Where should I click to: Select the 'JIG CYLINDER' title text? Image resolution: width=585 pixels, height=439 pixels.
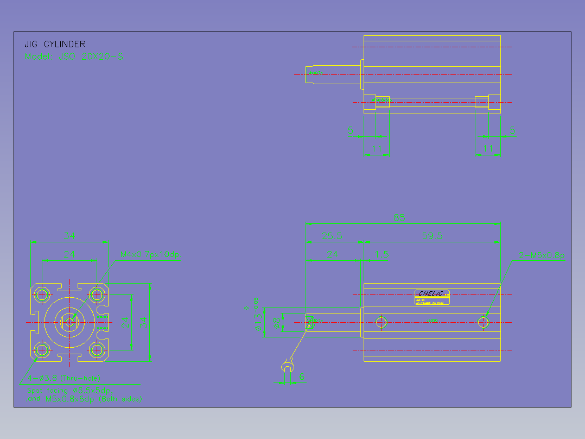[55, 44]
